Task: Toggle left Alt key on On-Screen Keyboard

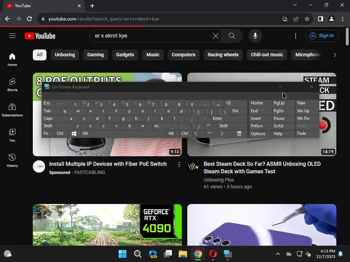Action: point(87,133)
